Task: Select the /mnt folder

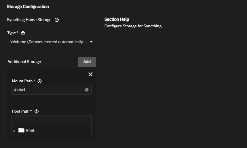Action: coord(26,130)
